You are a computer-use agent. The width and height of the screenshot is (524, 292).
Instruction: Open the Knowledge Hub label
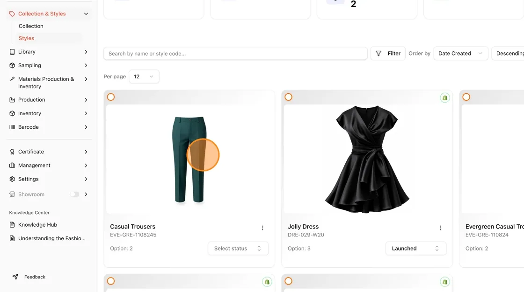37,225
